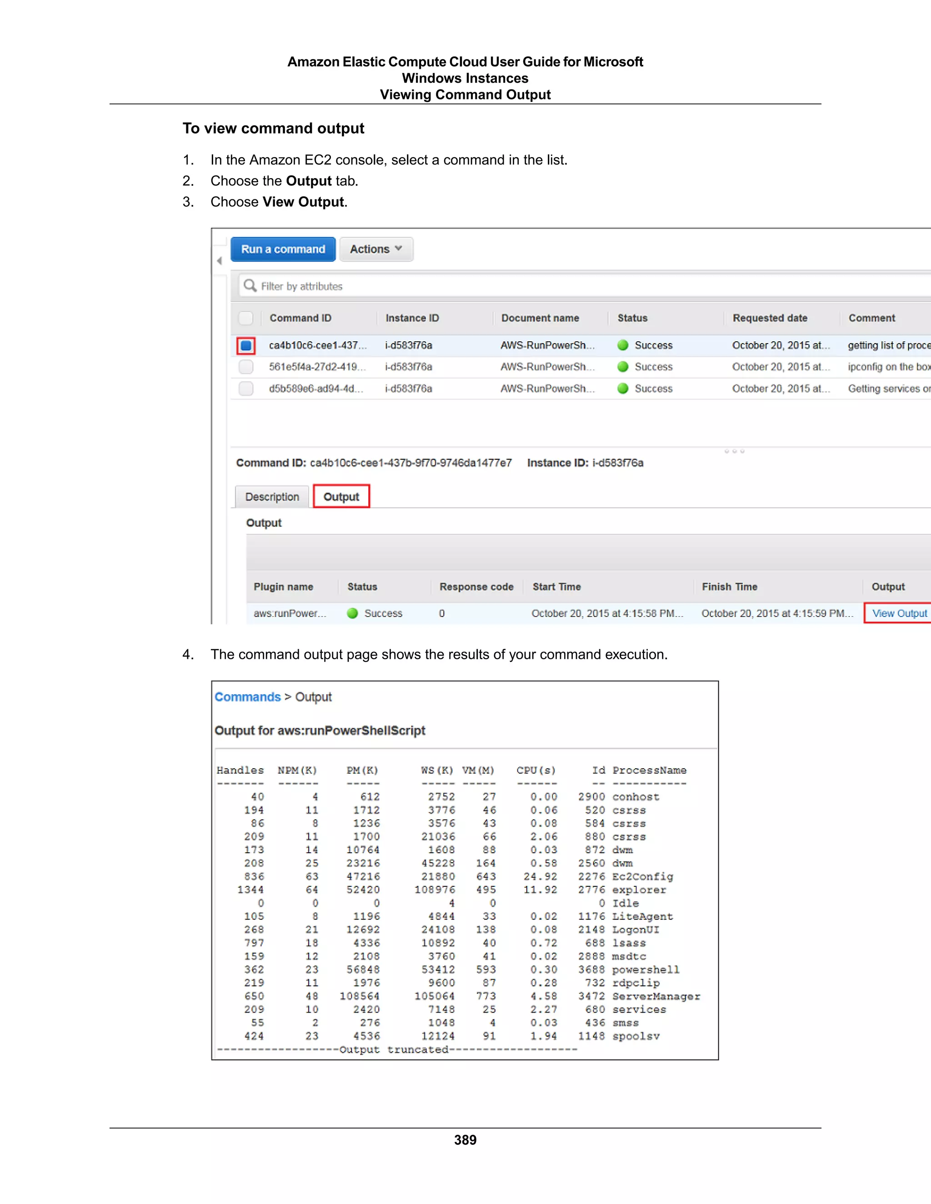Click comment 'getting list of proce' cell
Image resolution: width=931 pixels, height=1204 pixels.
click(x=889, y=345)
